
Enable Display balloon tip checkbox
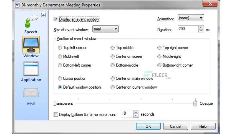(x=56, y=114)
